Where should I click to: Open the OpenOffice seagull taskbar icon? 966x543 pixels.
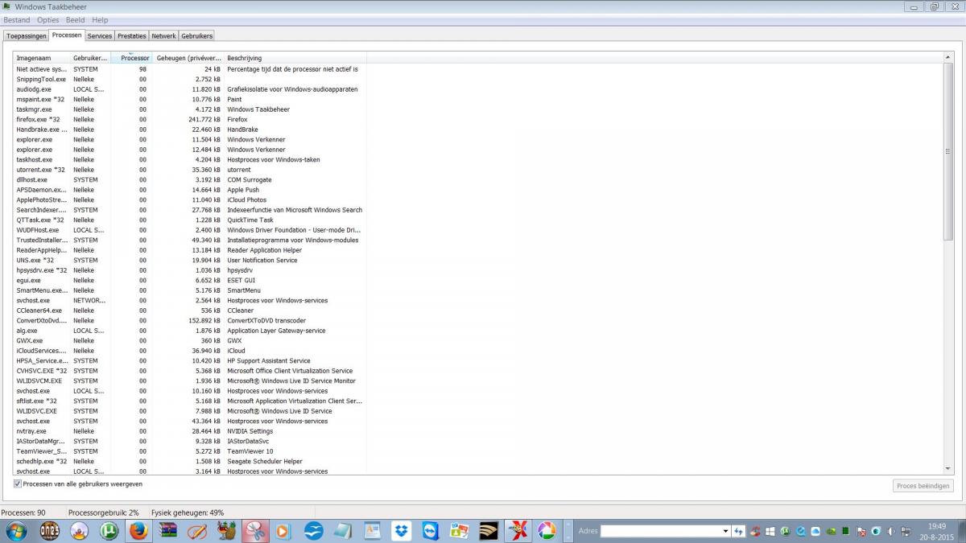pyautogui.click(x=313, y=531)
